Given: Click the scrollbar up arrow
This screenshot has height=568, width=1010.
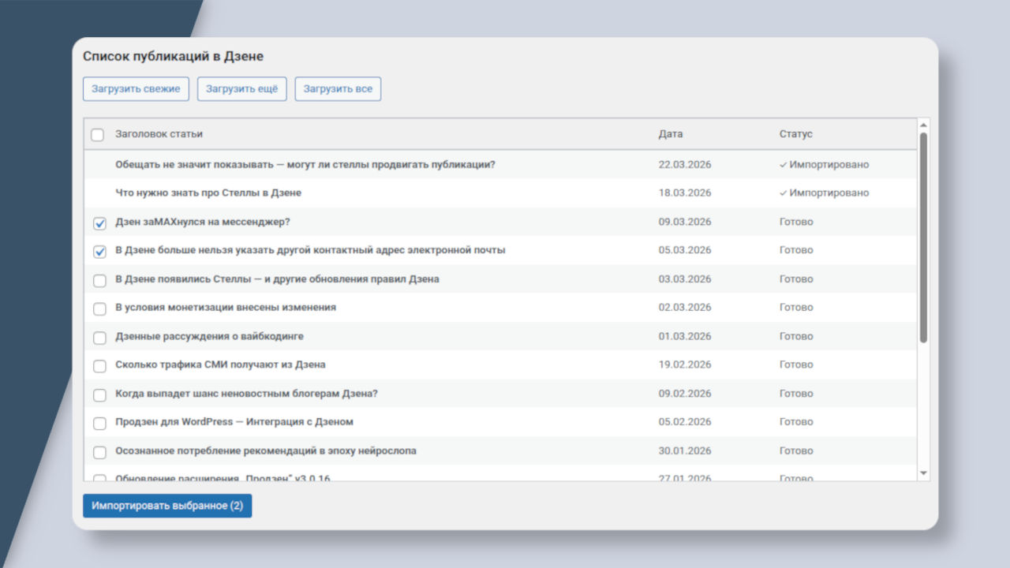Looking at the screenshot, I should click(923, 125).
